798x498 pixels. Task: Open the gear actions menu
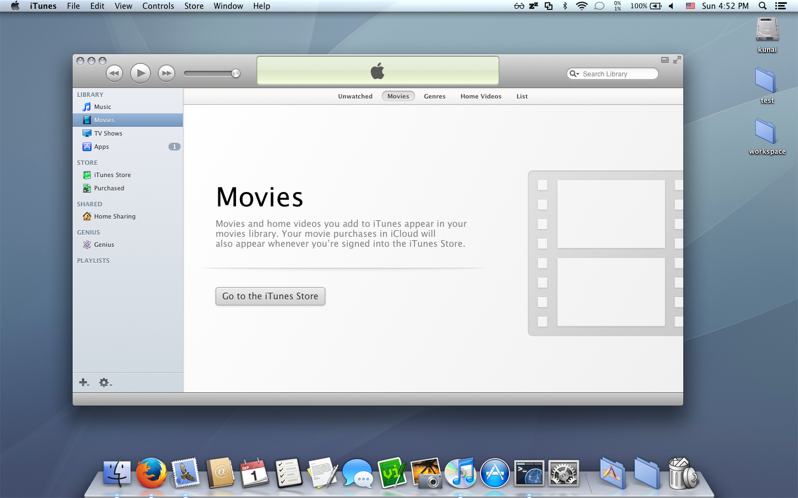click(105, 382)
